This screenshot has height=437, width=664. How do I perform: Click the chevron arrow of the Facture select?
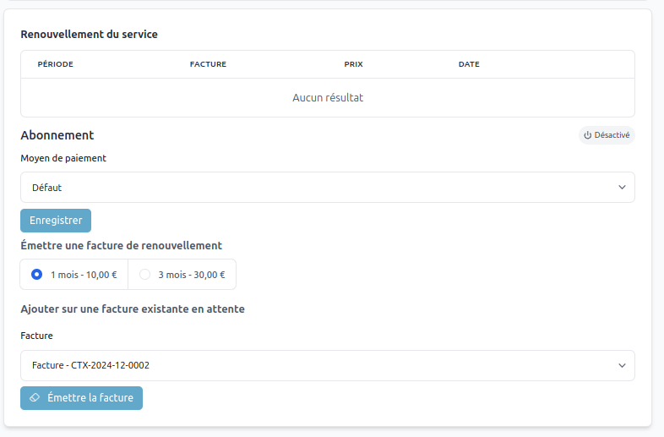point(622,366)
